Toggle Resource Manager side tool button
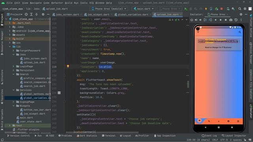 click(2, 43)
